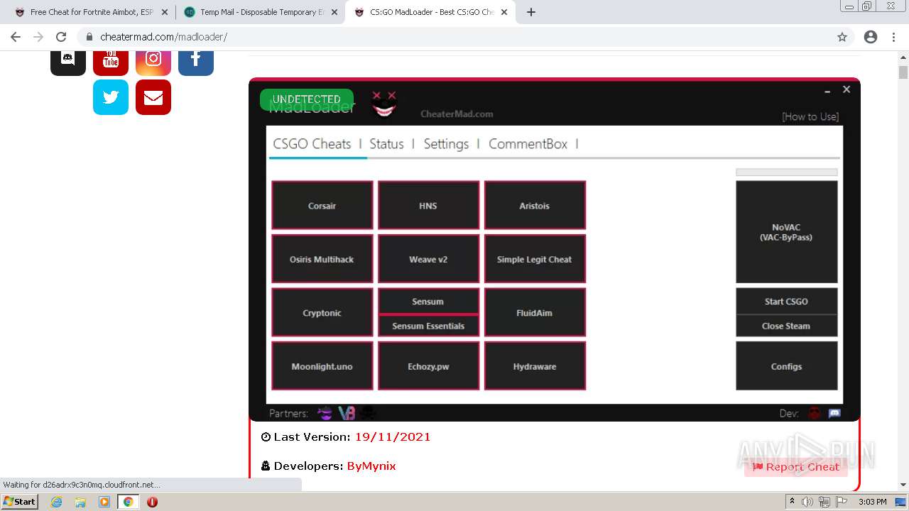This screenshot has height=511, width=909.
Task: Open the Settings tab in MadLoader
Action: point(446,144)
